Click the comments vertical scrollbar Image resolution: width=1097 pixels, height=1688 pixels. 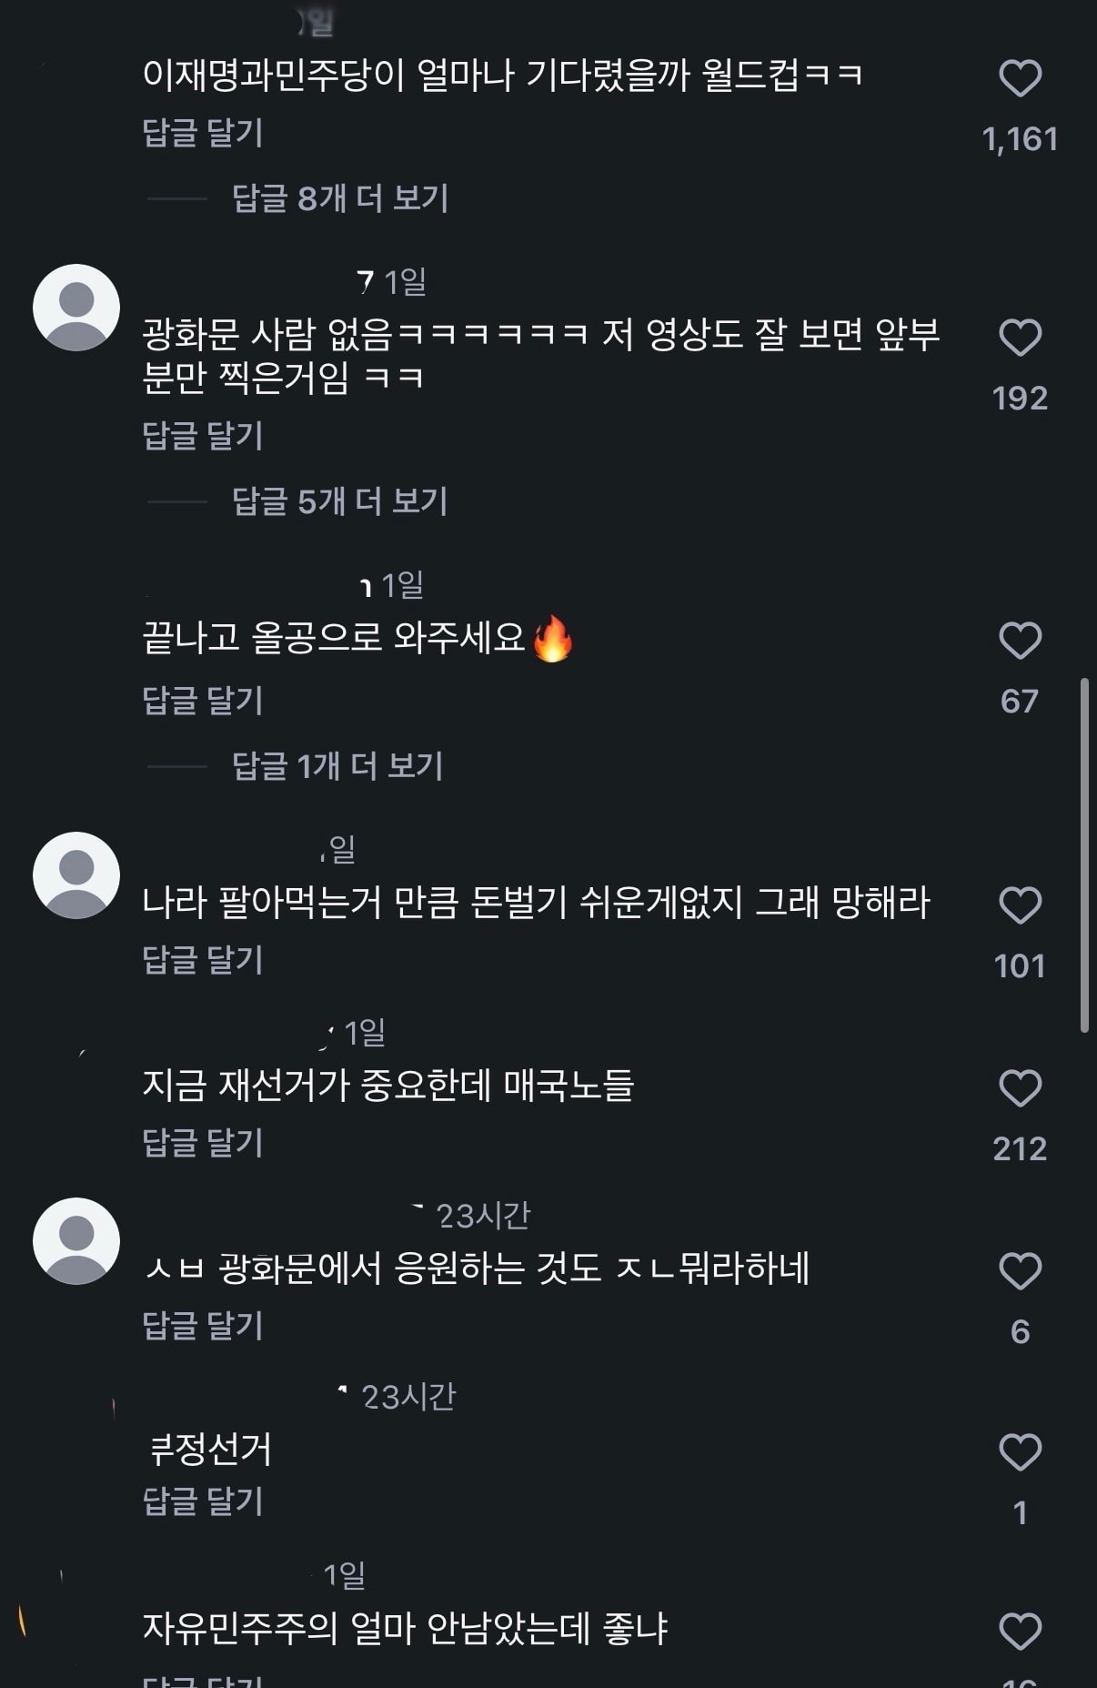point(1084,854)
